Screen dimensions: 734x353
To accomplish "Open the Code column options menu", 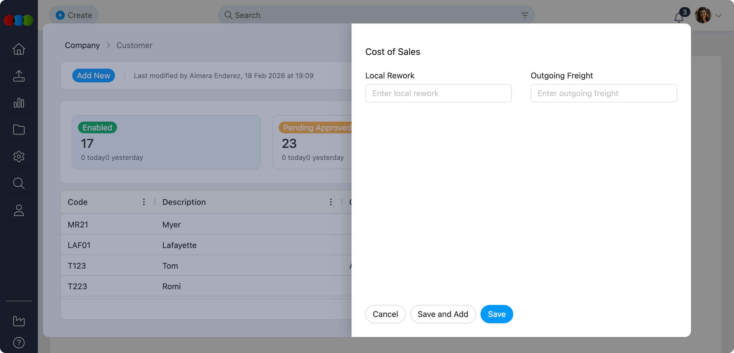I will coord(144,202).
